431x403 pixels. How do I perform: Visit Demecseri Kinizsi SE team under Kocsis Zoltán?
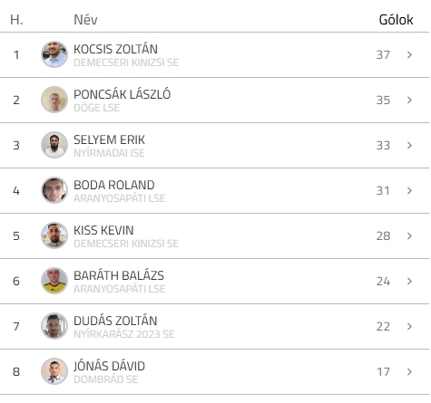pyautogui.click(x=126, y=62)
